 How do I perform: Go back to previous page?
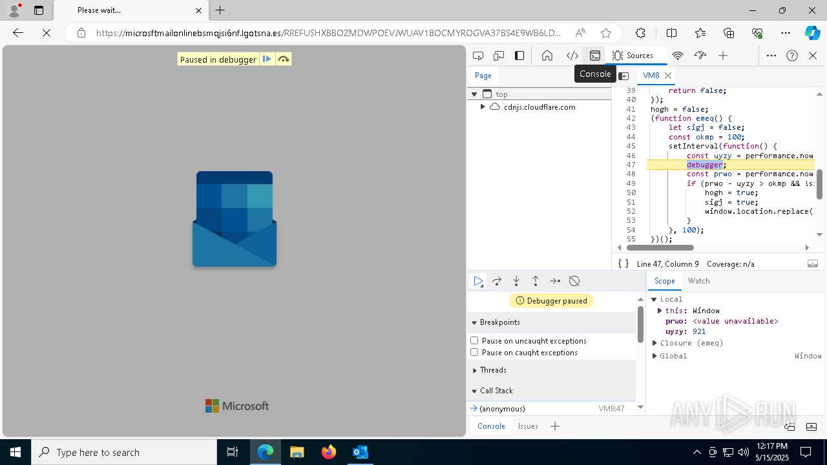point(18,33)
